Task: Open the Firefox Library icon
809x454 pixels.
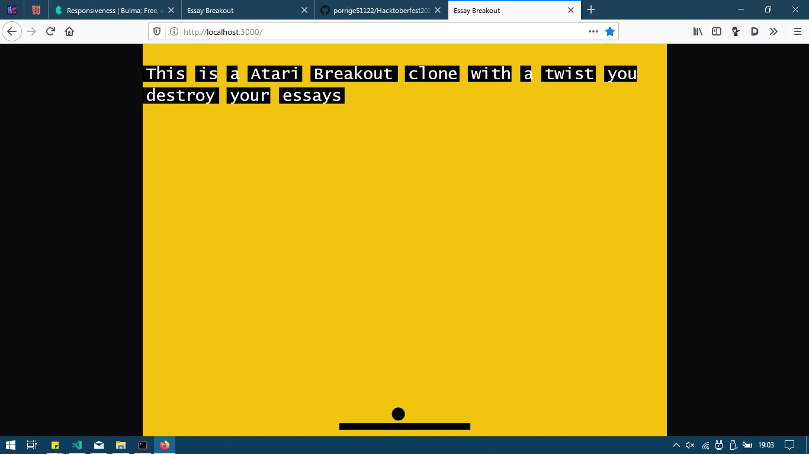Action: pyautogui.click(x=698, y=31)
